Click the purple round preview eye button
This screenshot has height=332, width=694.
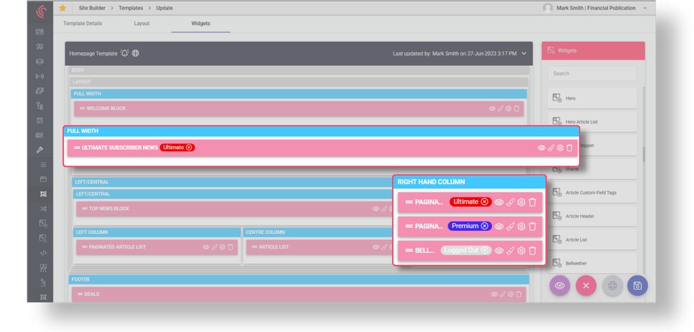(x=560, y=286)
